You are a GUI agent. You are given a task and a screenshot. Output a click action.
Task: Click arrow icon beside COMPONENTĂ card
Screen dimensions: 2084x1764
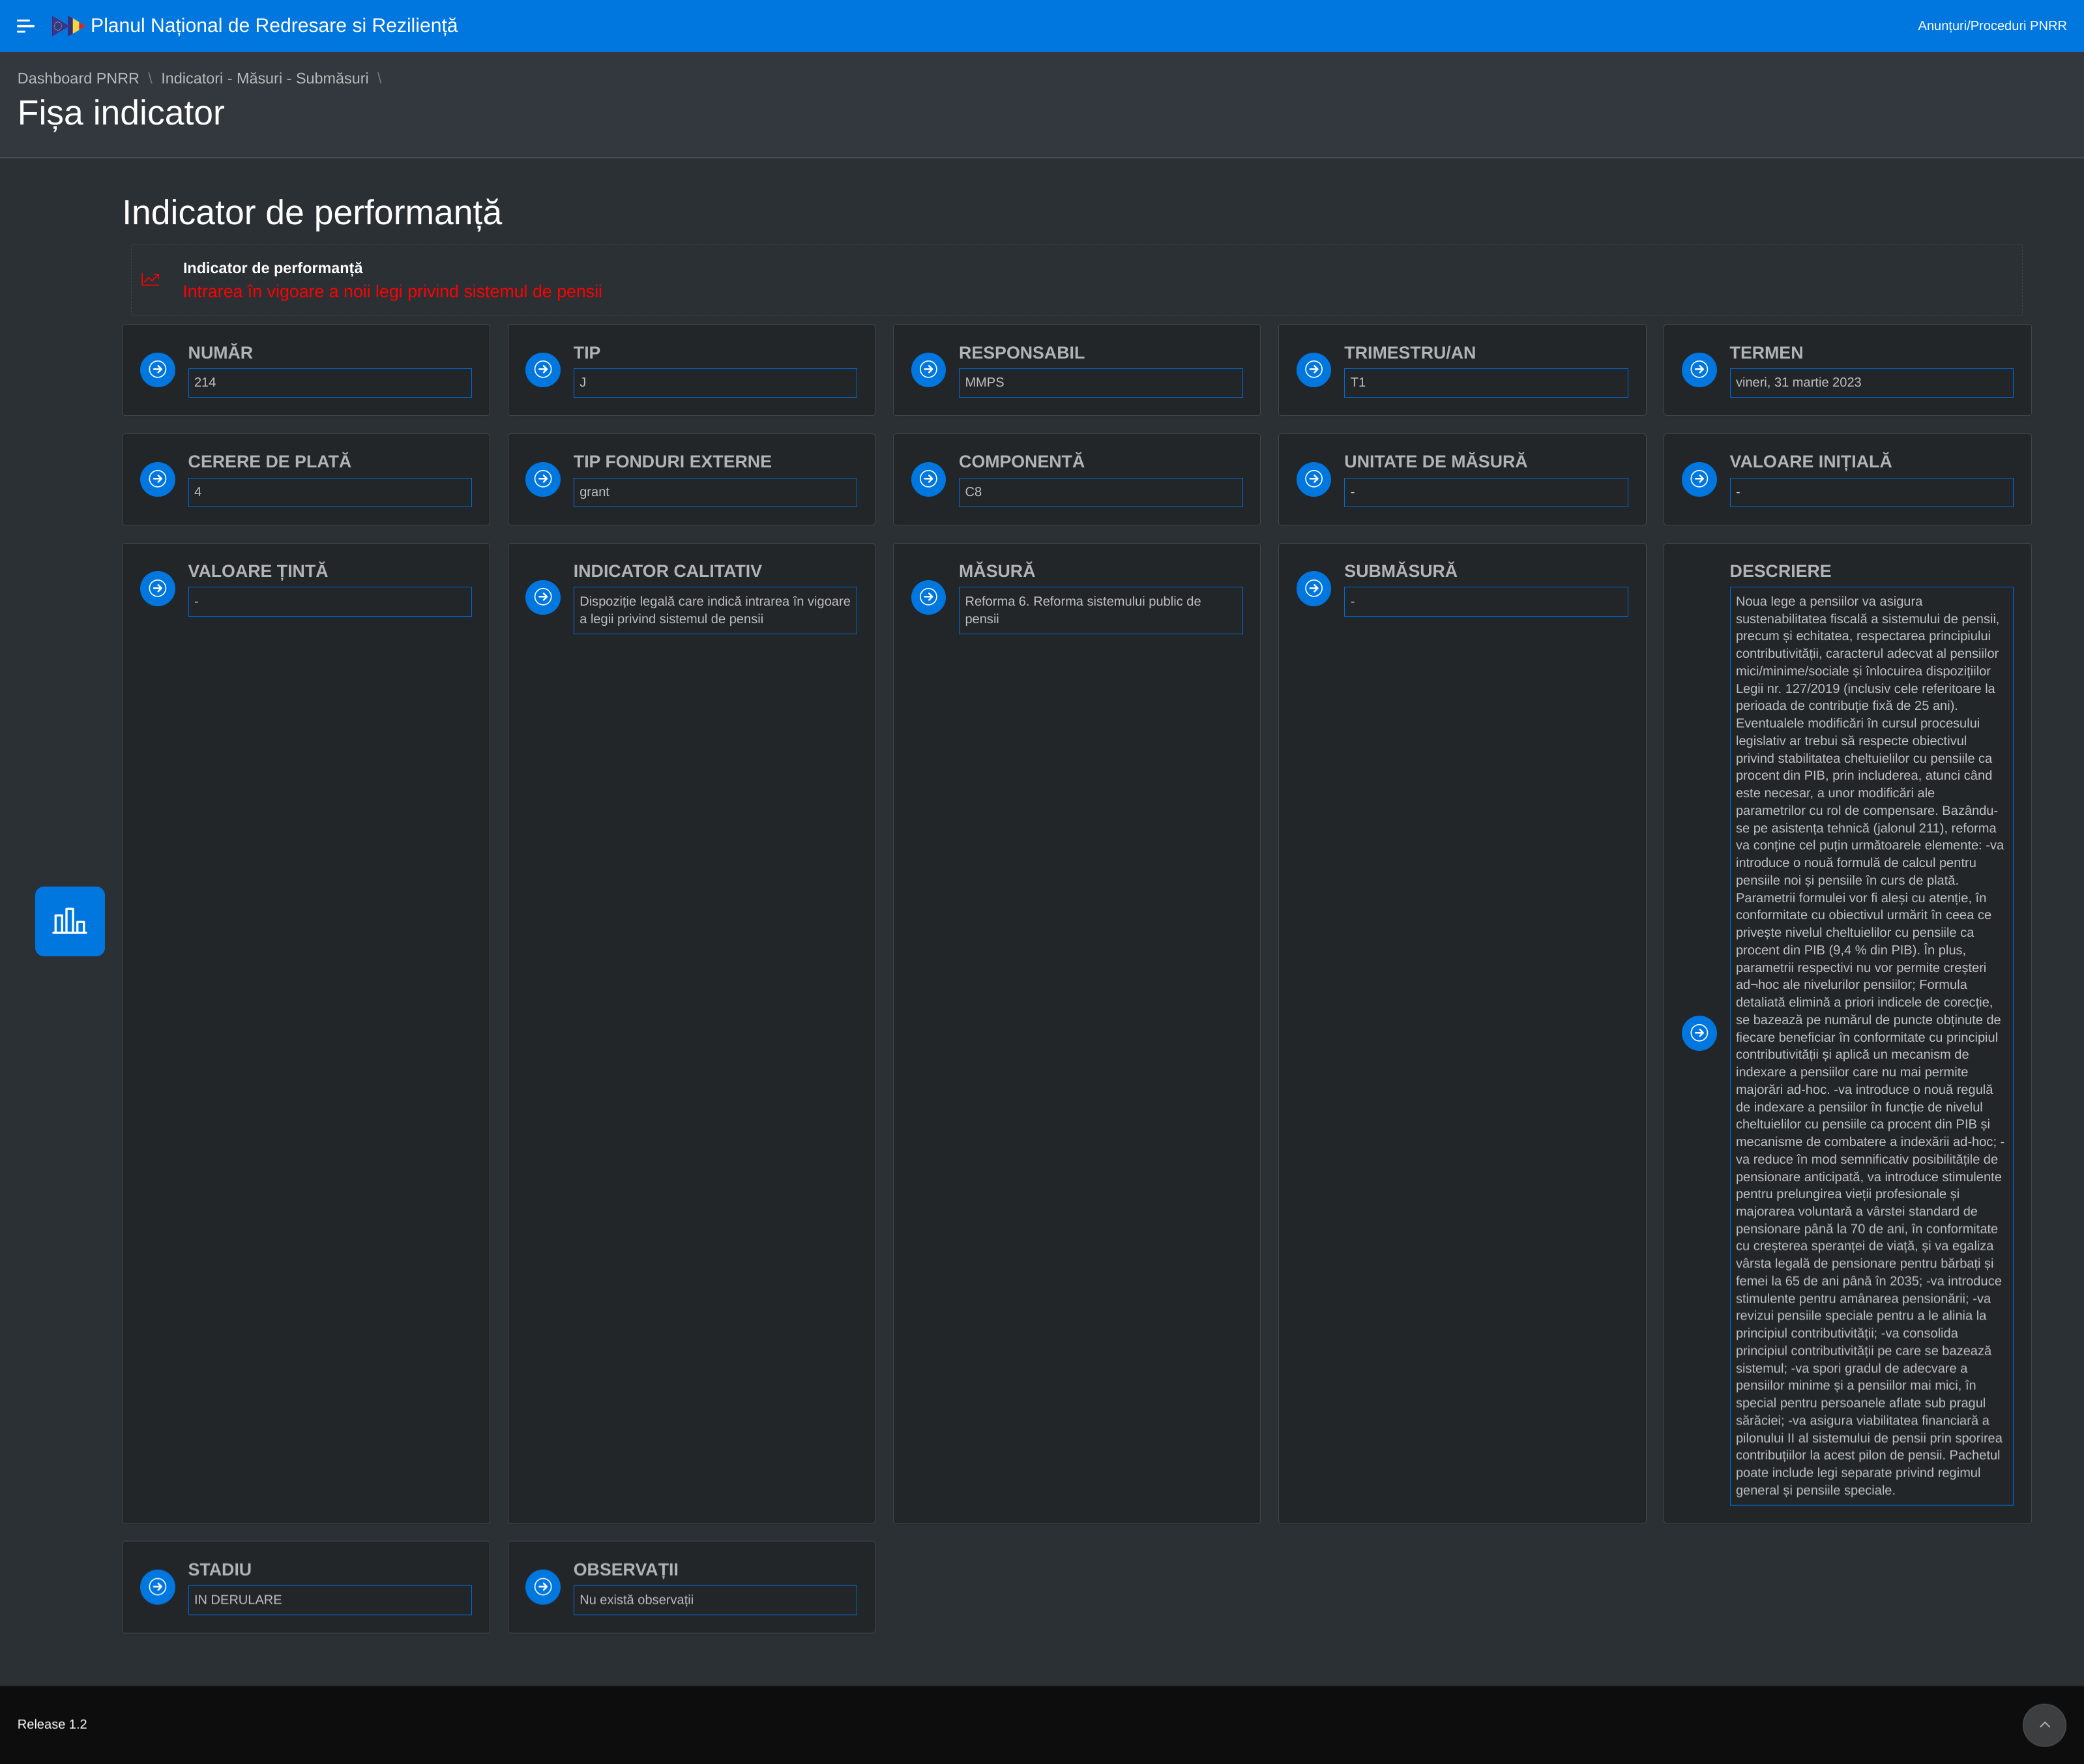pyautogui.click(x=928, y=479)
